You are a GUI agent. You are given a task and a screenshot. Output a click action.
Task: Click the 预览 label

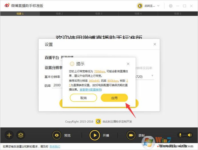click(x=68, y=135)
